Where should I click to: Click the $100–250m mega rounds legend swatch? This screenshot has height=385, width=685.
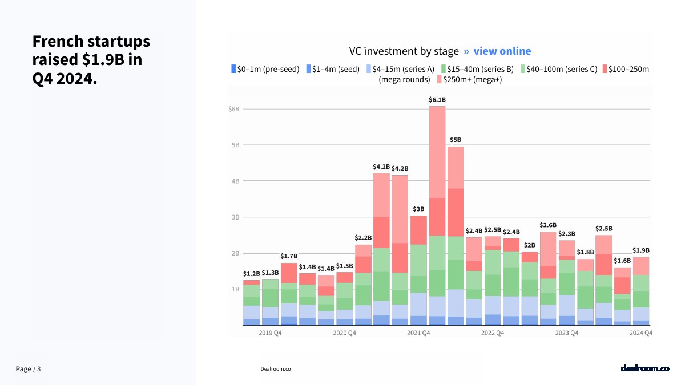click(x=604, y=69)
